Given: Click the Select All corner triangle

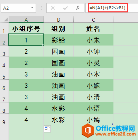Looking at the screenshot, I should 6,20.
